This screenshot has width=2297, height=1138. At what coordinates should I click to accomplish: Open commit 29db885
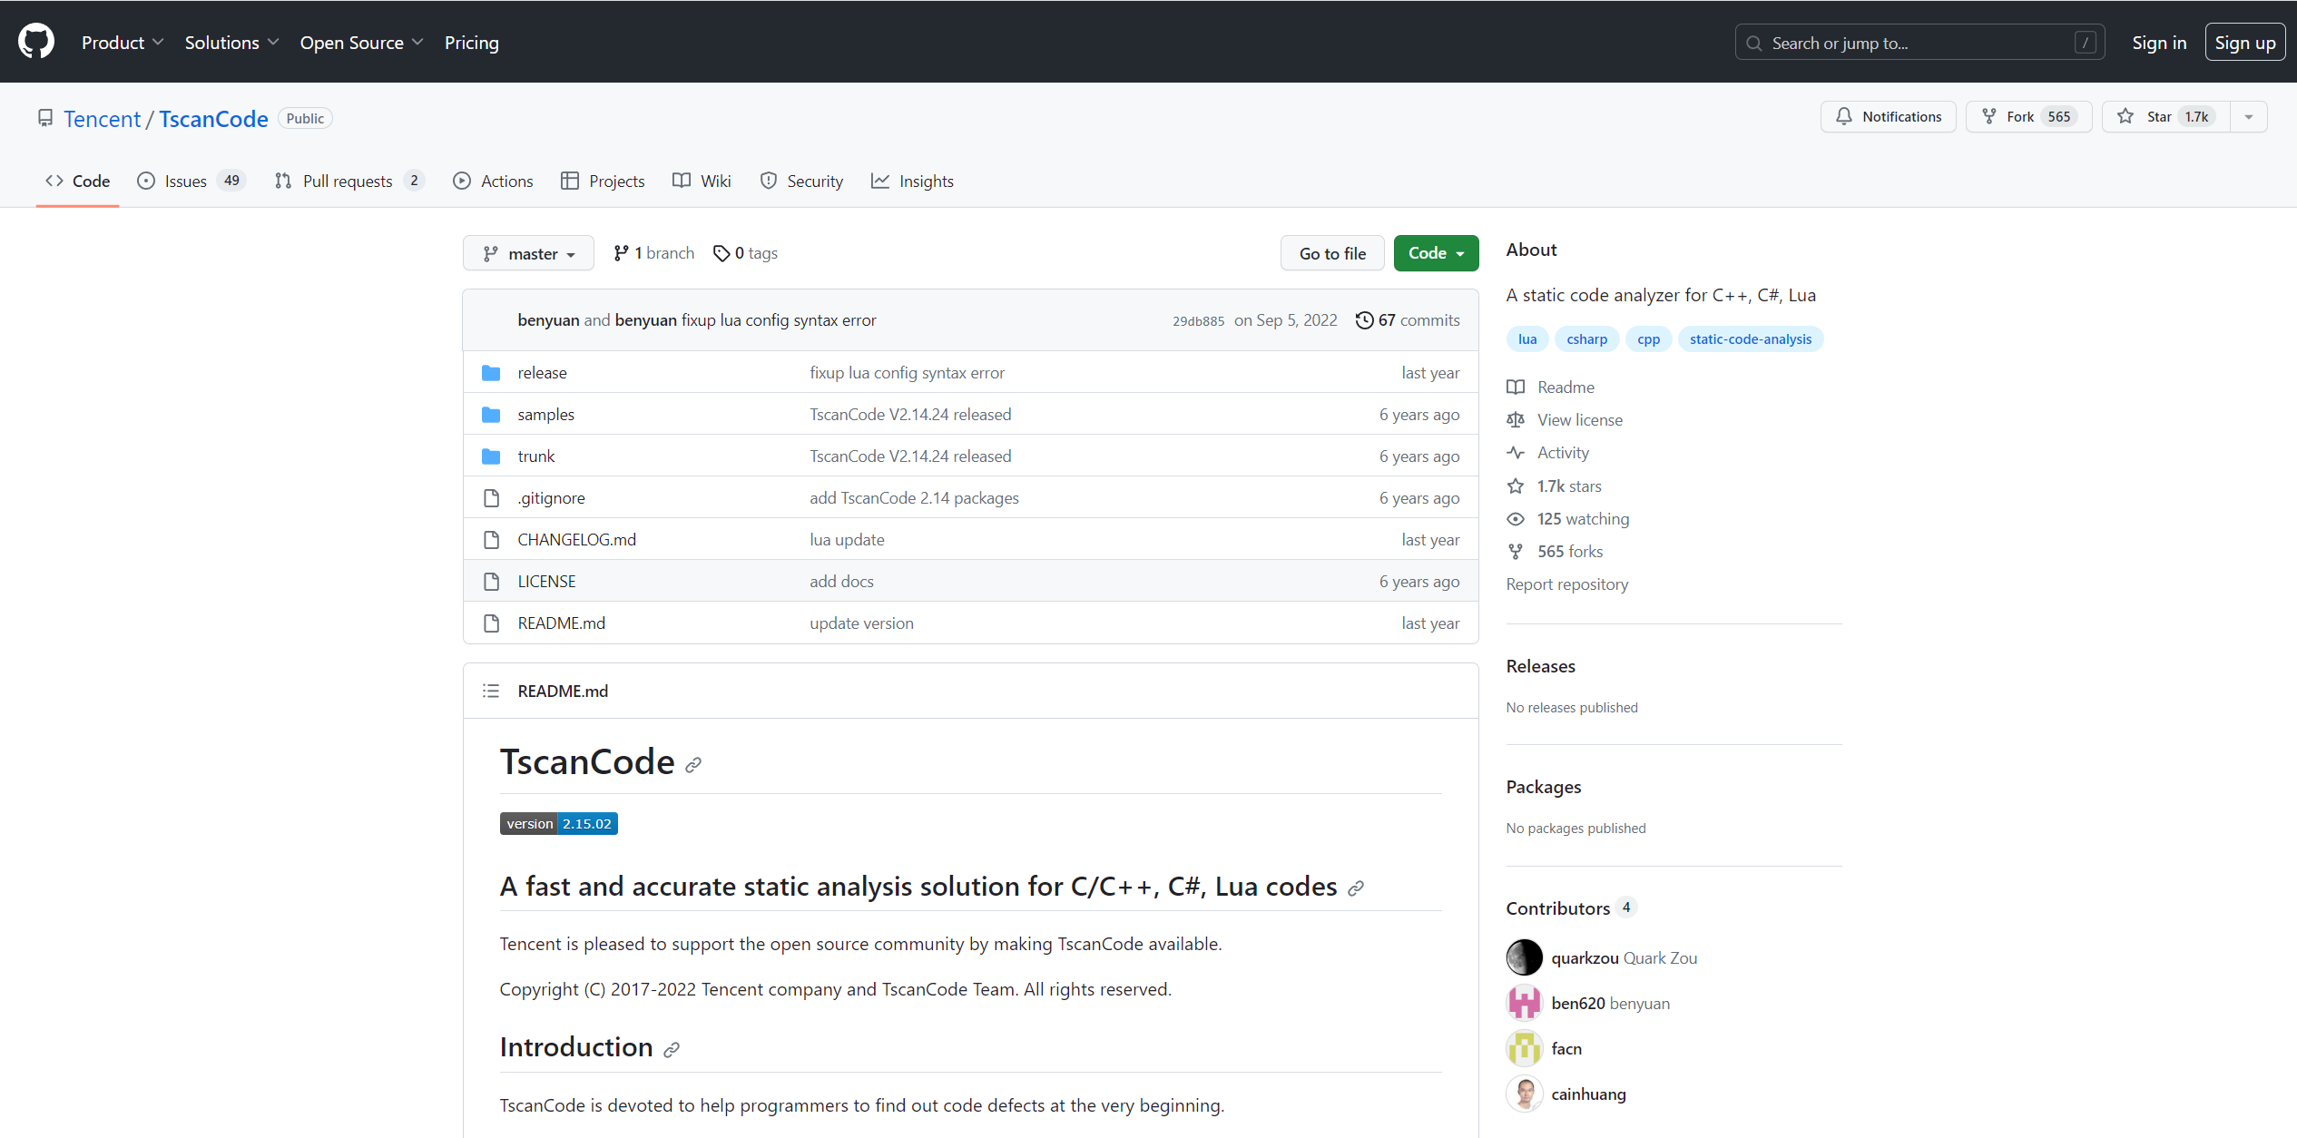click(1198, 320)
